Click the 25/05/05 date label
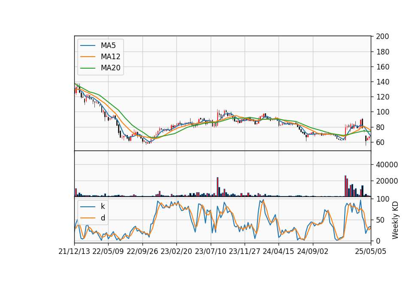Screen dimensions: 412x296 click(371, 252)
